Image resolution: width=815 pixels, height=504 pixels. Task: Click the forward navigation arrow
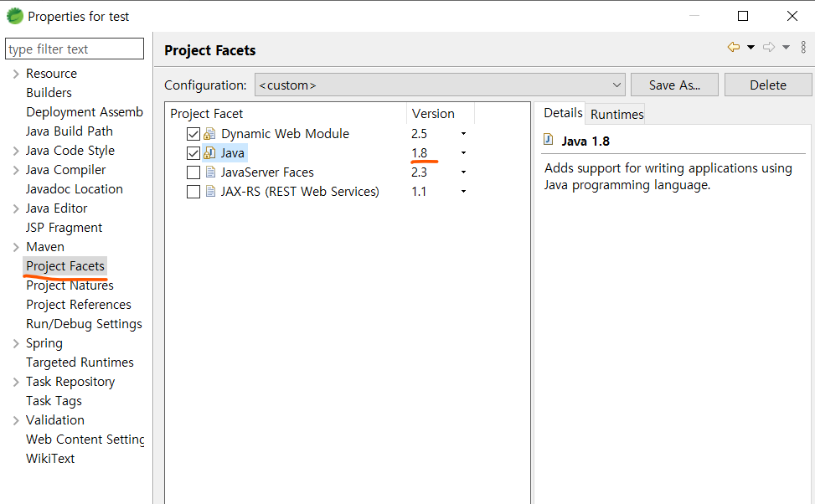tap(769, 47)
